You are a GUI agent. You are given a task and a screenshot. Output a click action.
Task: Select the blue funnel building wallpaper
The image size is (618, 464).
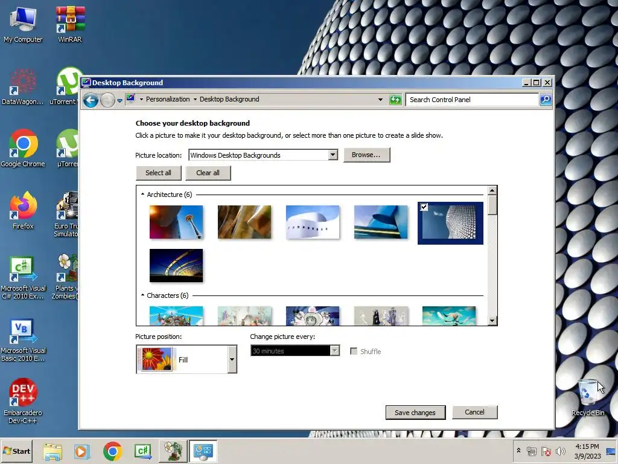[x=381, y=222]
